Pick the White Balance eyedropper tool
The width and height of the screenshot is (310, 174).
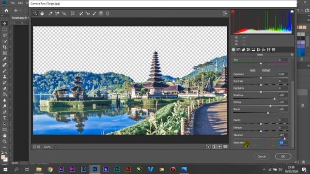[50, 14]
